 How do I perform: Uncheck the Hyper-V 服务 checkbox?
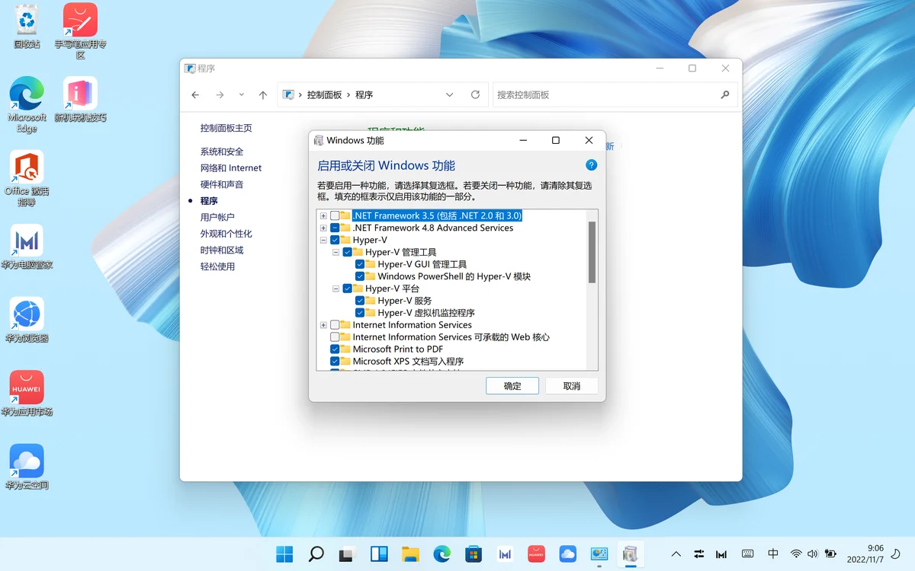pos(360,301)
